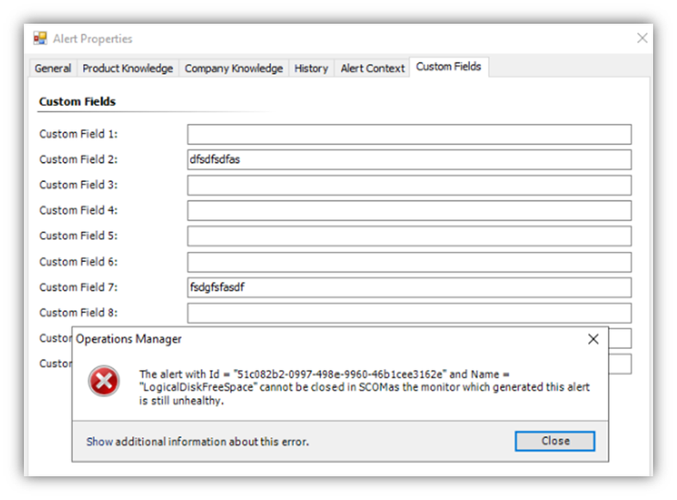Click Custom Field 7 input containing fsdgfsfasdf
Screen dimensions: 677x500
[x=410, y=287]
